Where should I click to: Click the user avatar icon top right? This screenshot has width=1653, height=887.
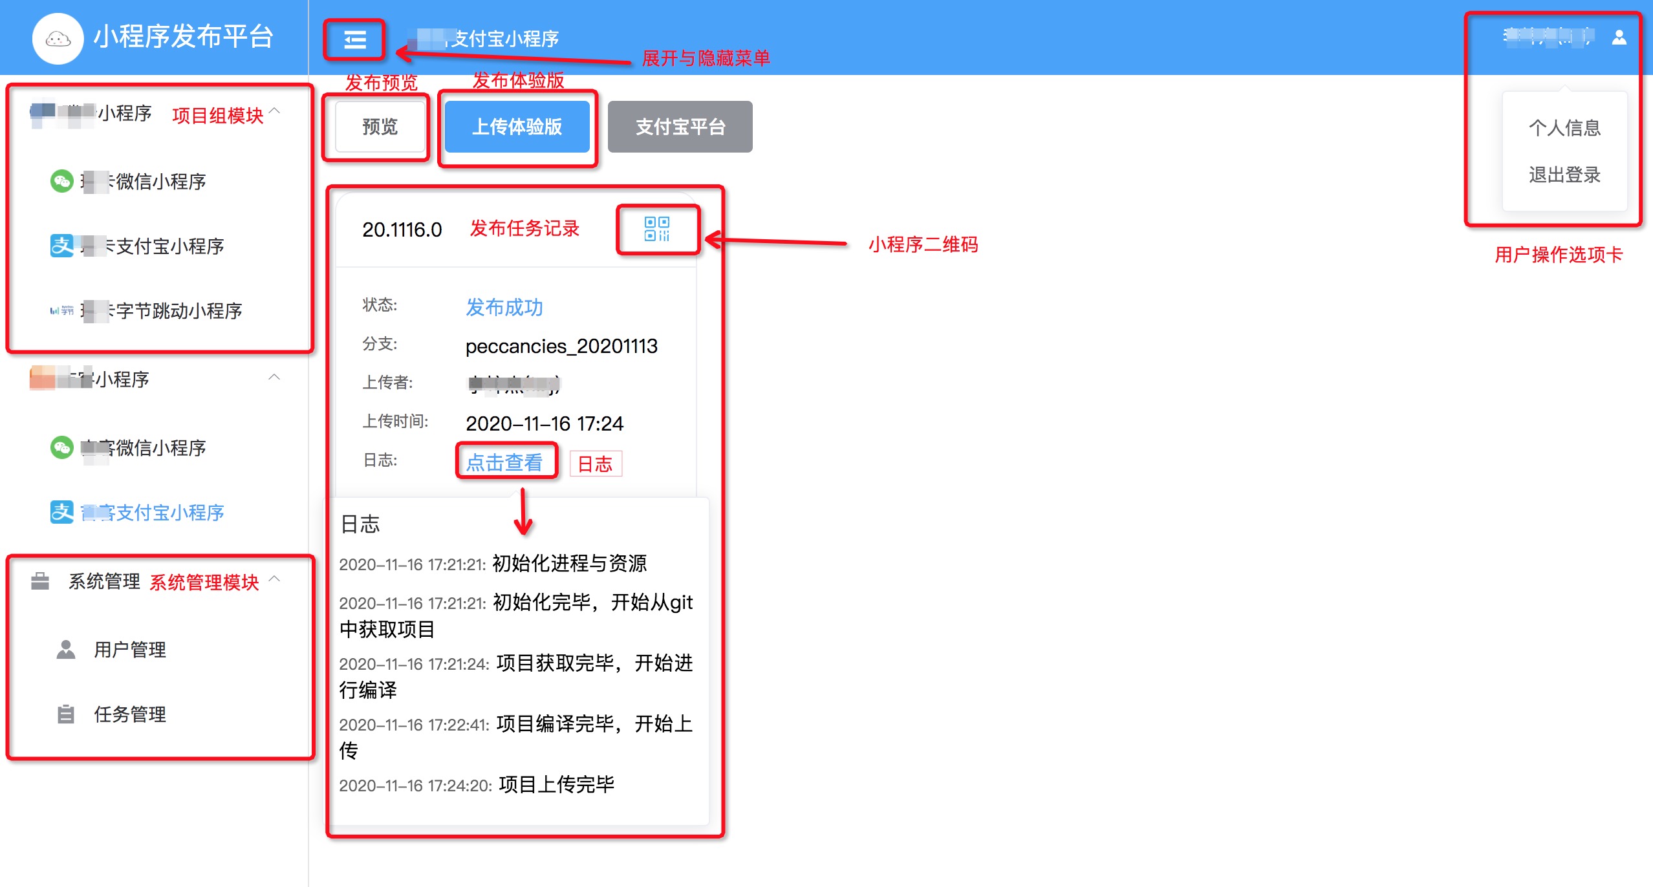pyautogui.click(x=1619, y=37)
